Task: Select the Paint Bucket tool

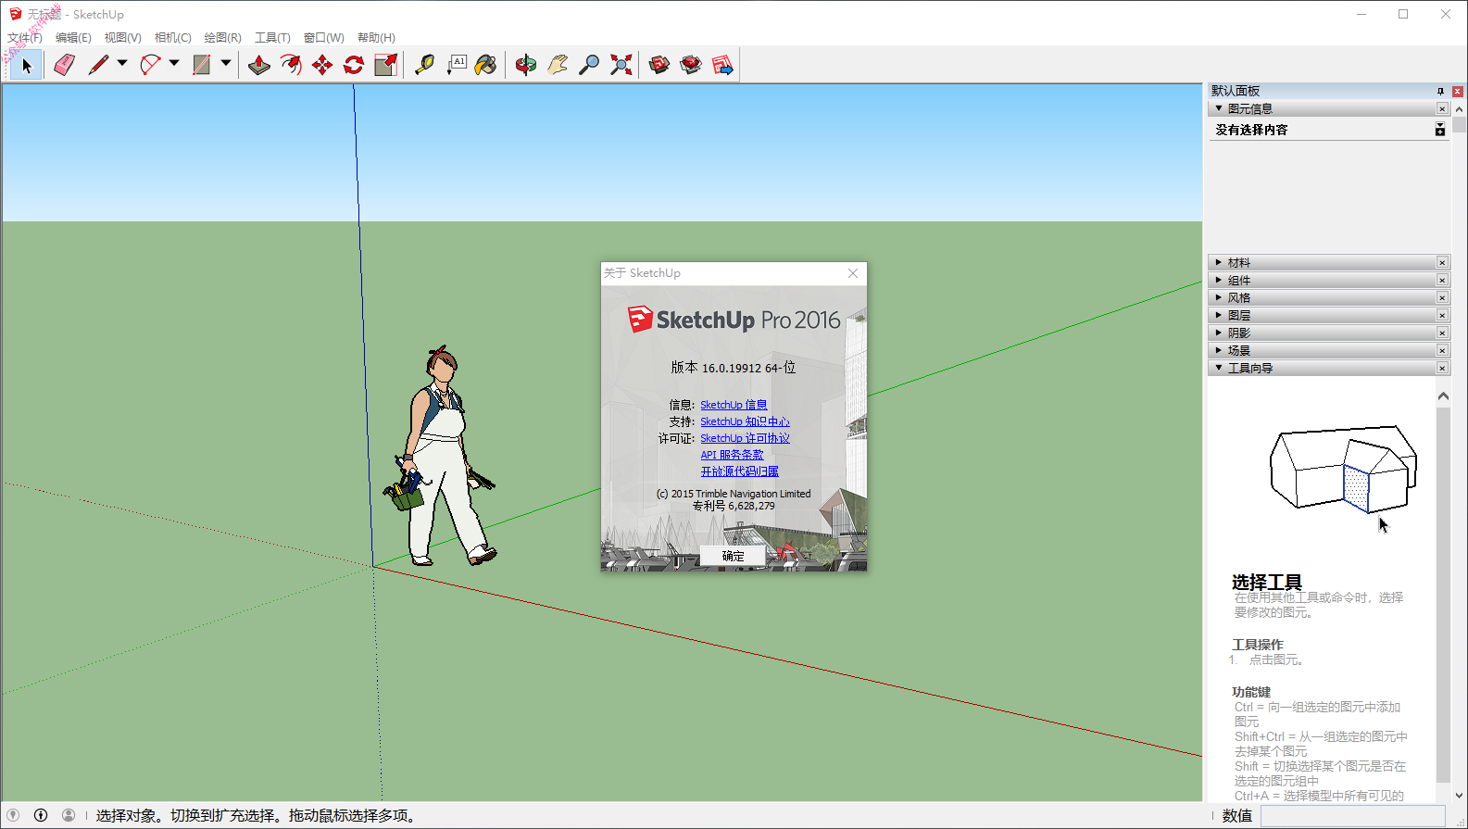Action: click(x=486, y=65)
